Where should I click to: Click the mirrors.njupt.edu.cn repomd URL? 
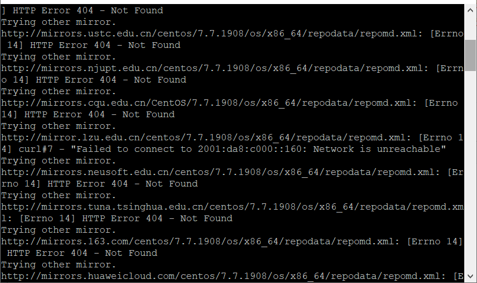212,68
